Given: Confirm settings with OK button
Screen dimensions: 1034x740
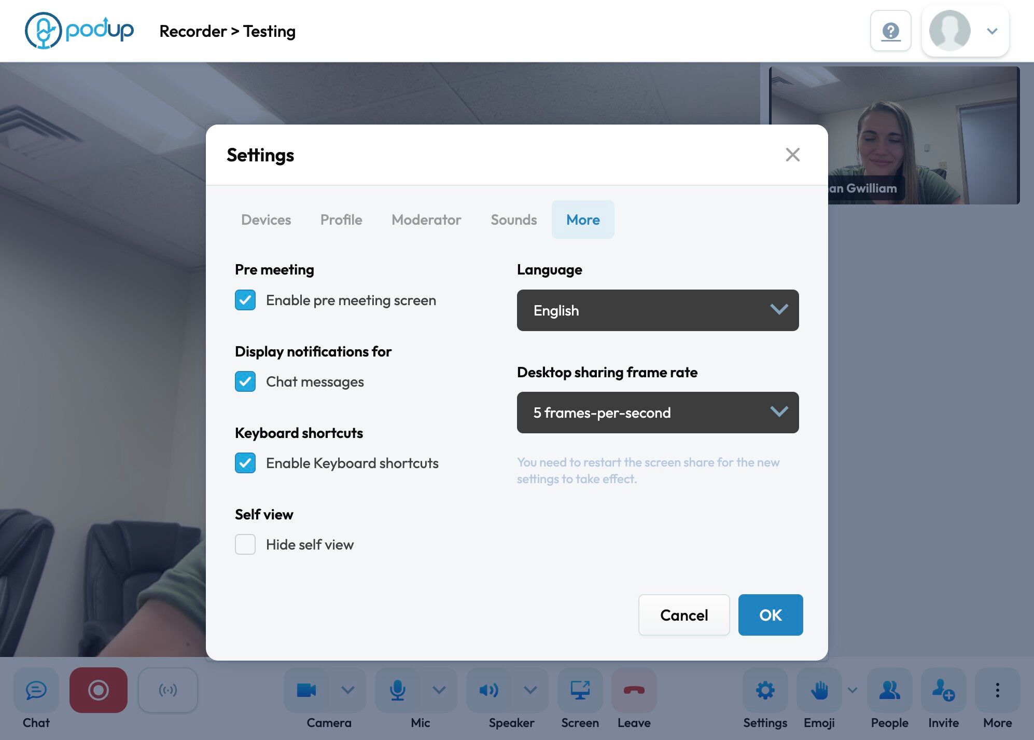Looking at the screenshot, I should click(x=770, y=615).
